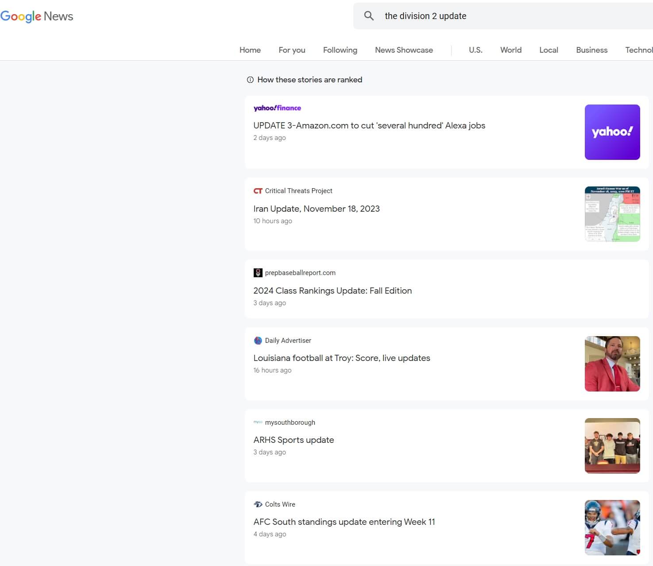Click the info icon beside ranking text
The width and height of the screenshot is (653, 566).
[x=250, y=80]
